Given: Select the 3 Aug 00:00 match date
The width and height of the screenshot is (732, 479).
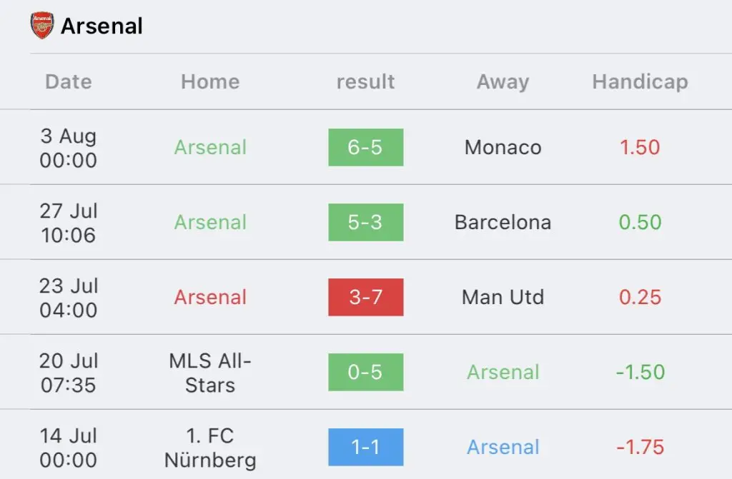Looking at the screenshot, I should pos(69,148).
